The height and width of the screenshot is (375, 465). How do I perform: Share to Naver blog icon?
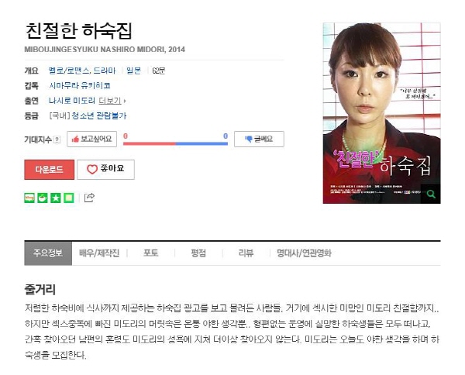coord(29,198)
